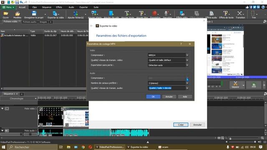Toggle Piste vidéo 1 visibility icon
The width and height of the screenshot is (267, 150).
[7, 108]
